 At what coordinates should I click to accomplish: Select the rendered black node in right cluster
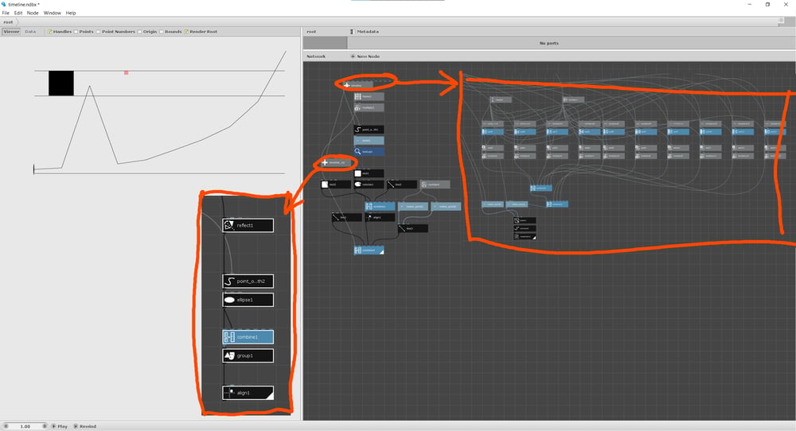pyautogui.click(x=525, y=236)
